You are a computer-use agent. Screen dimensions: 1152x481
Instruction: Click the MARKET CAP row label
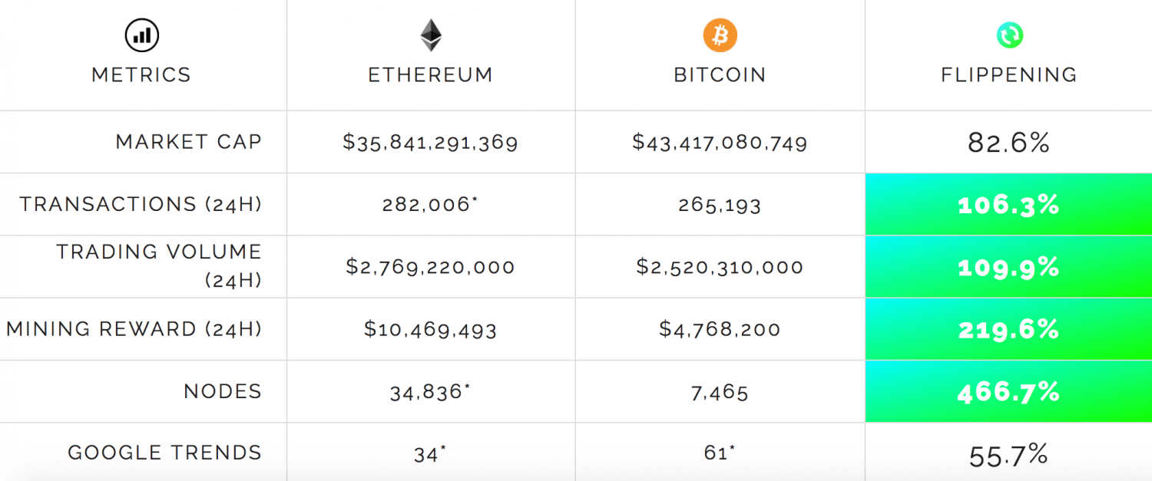pos(189,142)
